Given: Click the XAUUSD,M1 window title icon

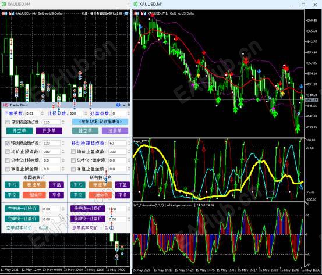Looking at the screenshot, I should point(136,4).
